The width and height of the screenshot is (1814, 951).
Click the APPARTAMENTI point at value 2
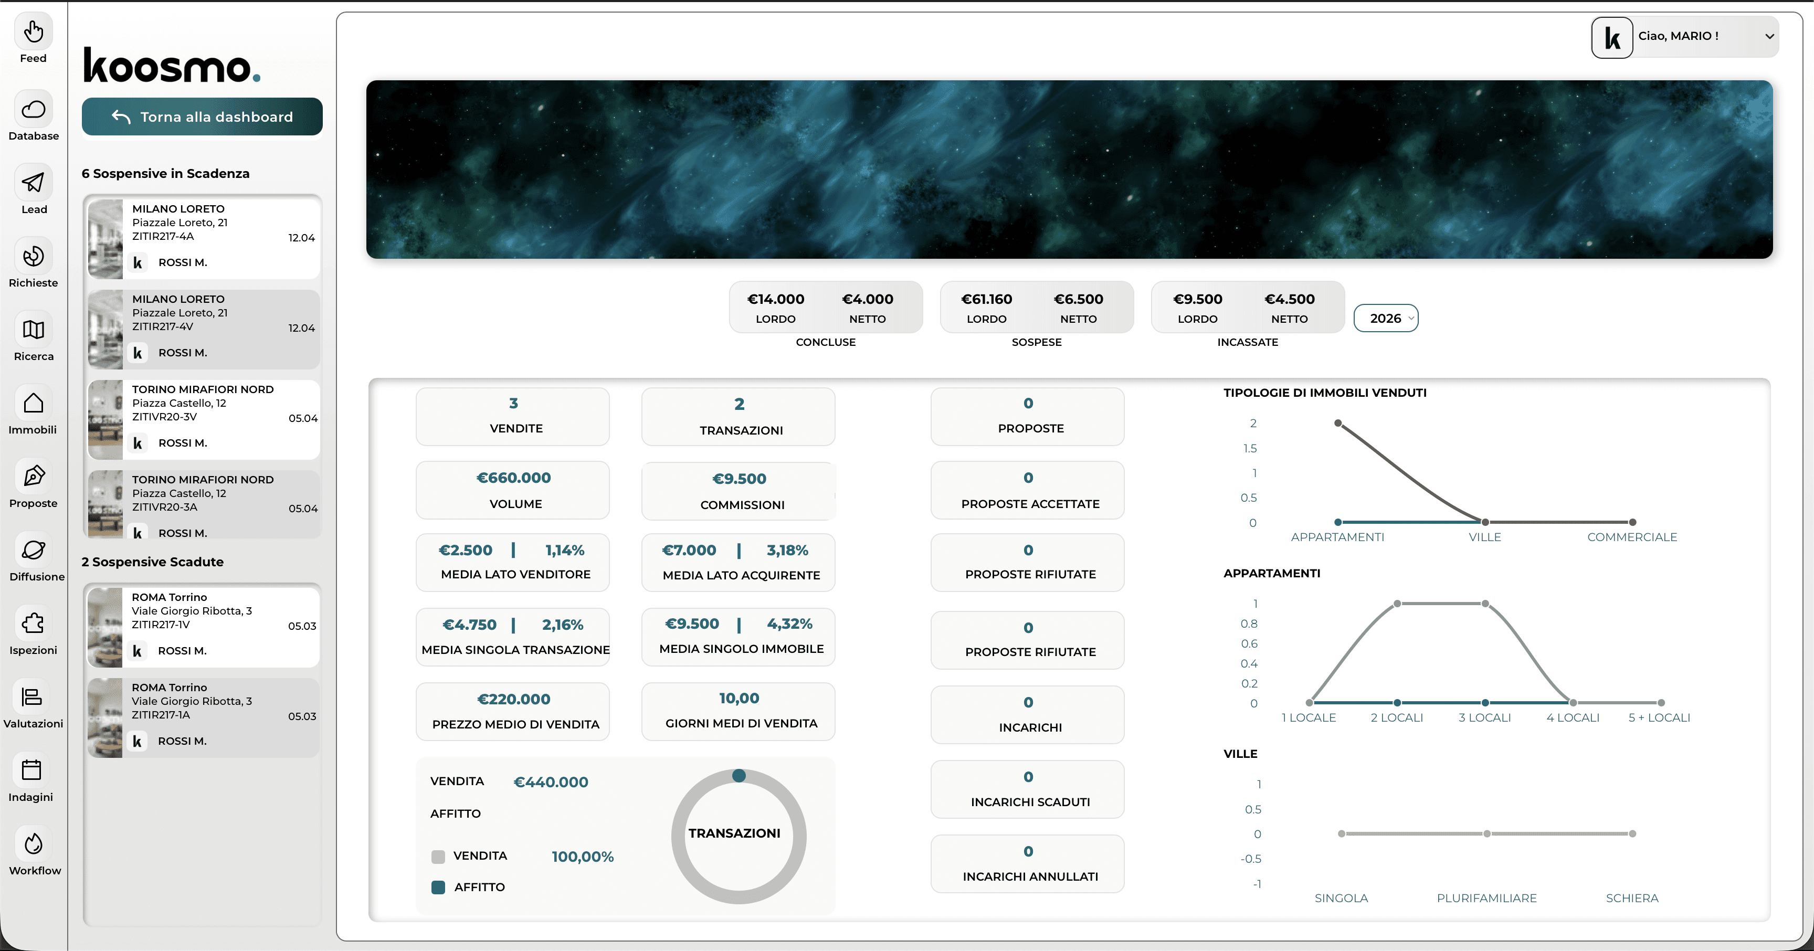click(x=1338, y=423)
